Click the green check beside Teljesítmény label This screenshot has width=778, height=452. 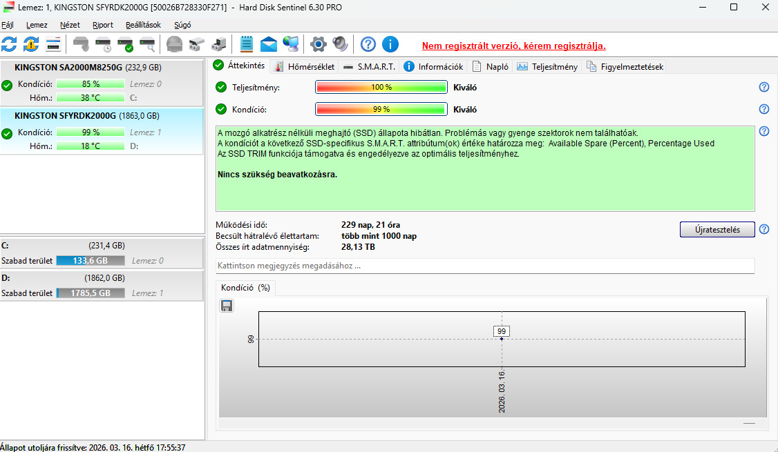tap(221, 87)
